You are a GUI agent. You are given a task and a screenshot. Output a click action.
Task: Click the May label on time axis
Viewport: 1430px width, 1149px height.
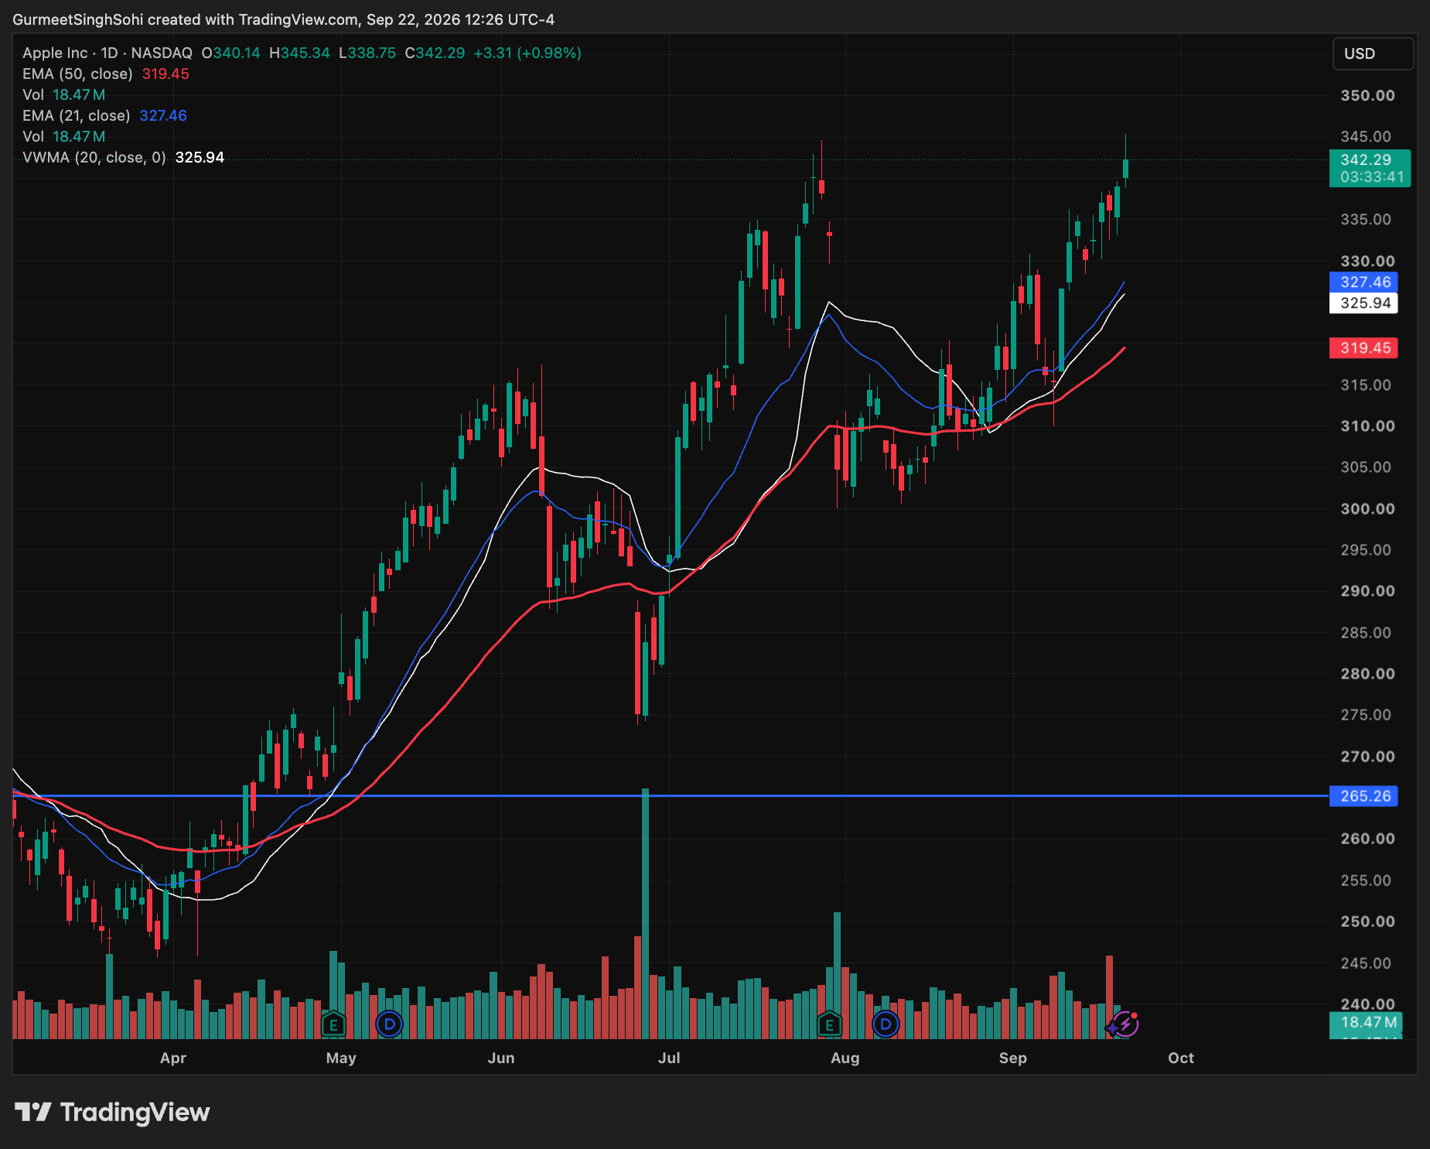[x=341, y=1058]
